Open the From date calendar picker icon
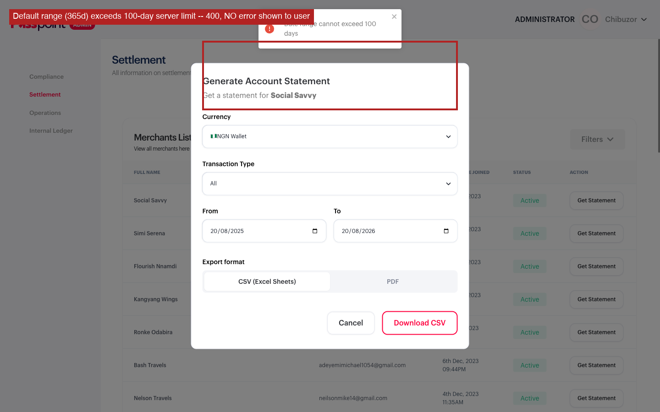The height and width of the screenshot is (412, 660). [315, 231]
